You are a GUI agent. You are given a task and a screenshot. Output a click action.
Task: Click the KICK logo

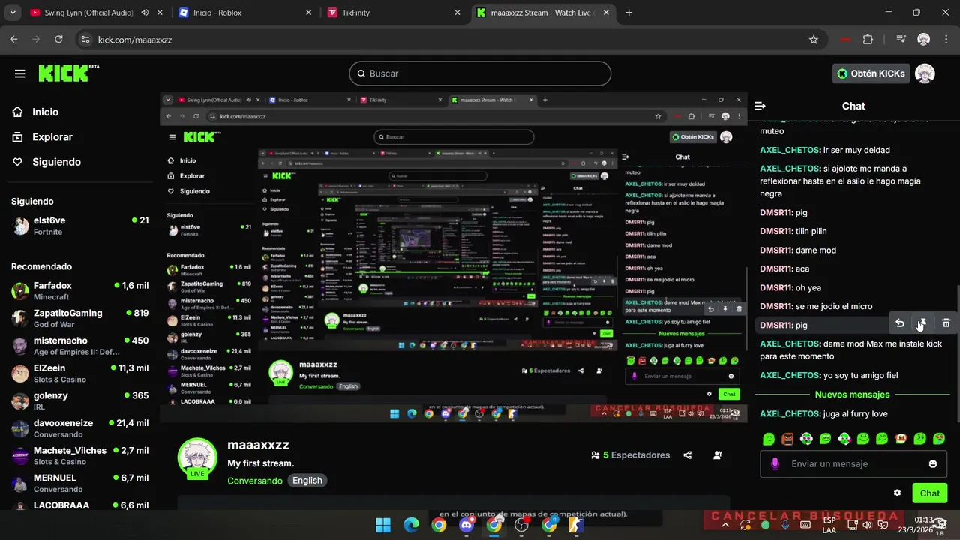[x=68, y=73]
